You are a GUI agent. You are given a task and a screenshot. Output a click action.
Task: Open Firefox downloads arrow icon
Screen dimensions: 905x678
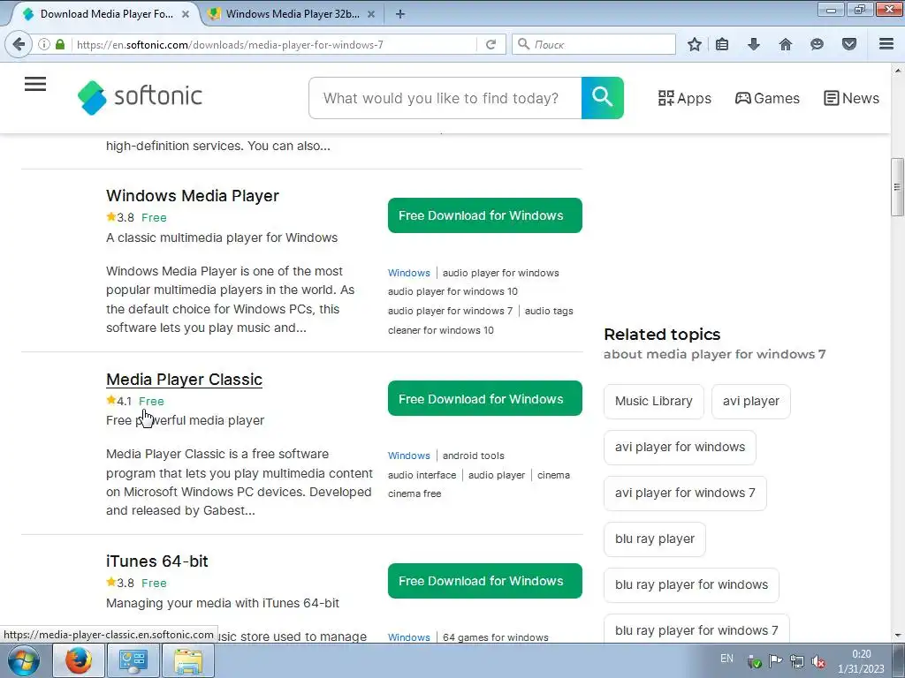753,44
